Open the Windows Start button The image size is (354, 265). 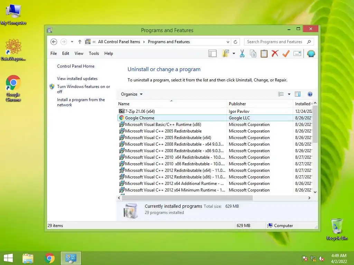click(8, 258)
